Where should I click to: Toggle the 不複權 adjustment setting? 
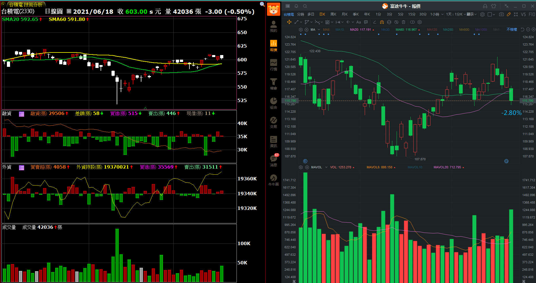pos(512,30)
